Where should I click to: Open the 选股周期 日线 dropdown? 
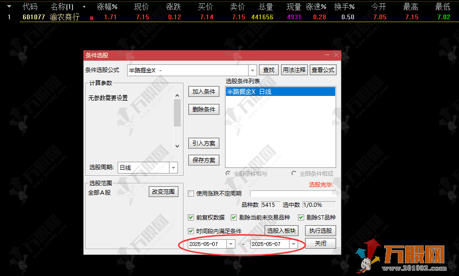tap(174, 168)
